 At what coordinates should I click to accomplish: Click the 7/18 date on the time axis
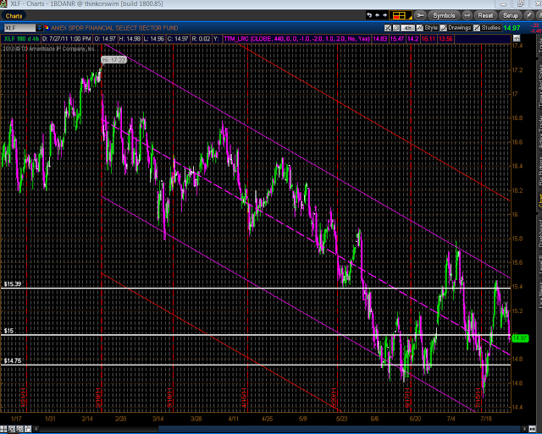pyautogui.click(x=486, y=419)
